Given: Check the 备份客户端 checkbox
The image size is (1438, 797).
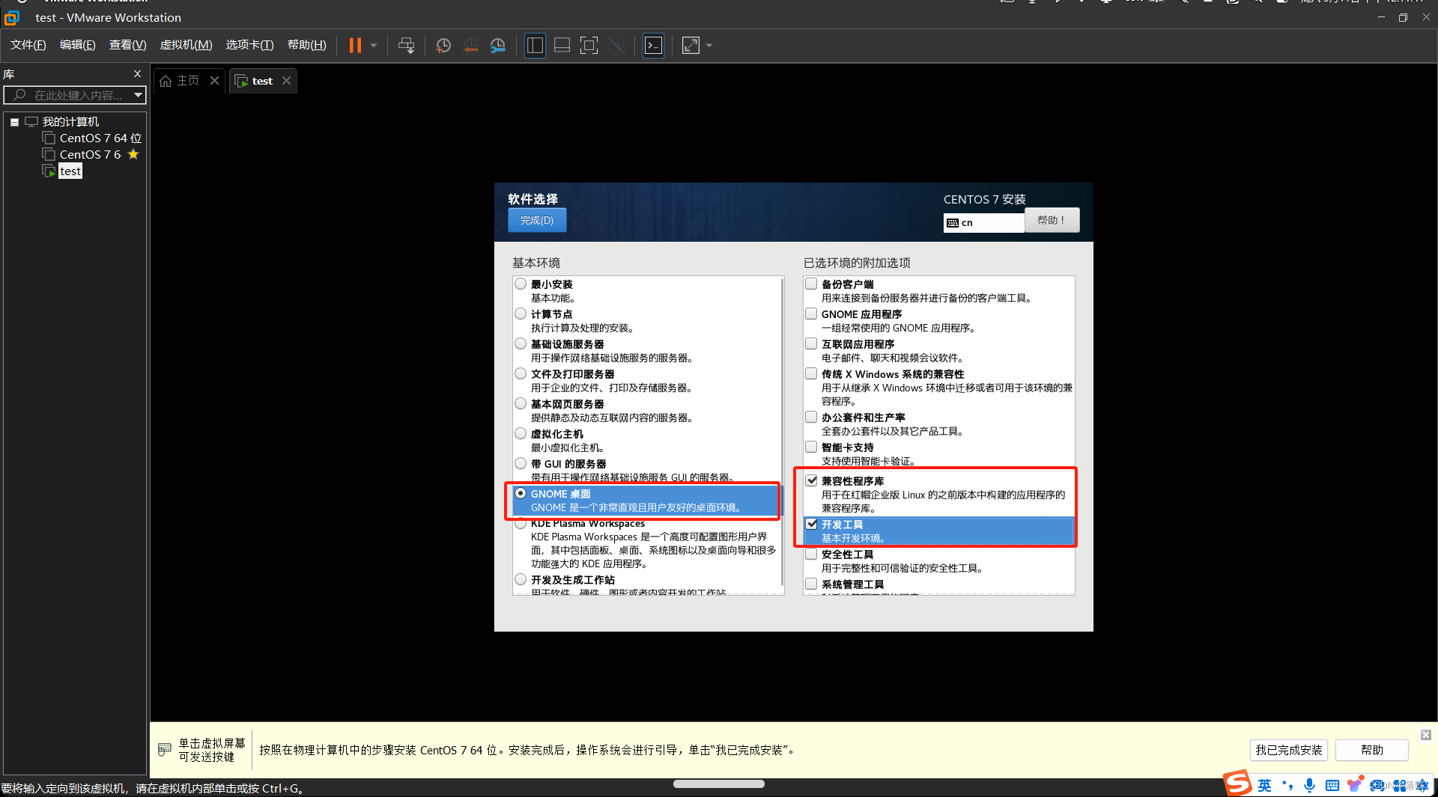Looking at the screenshot, I should coord(811,284).
